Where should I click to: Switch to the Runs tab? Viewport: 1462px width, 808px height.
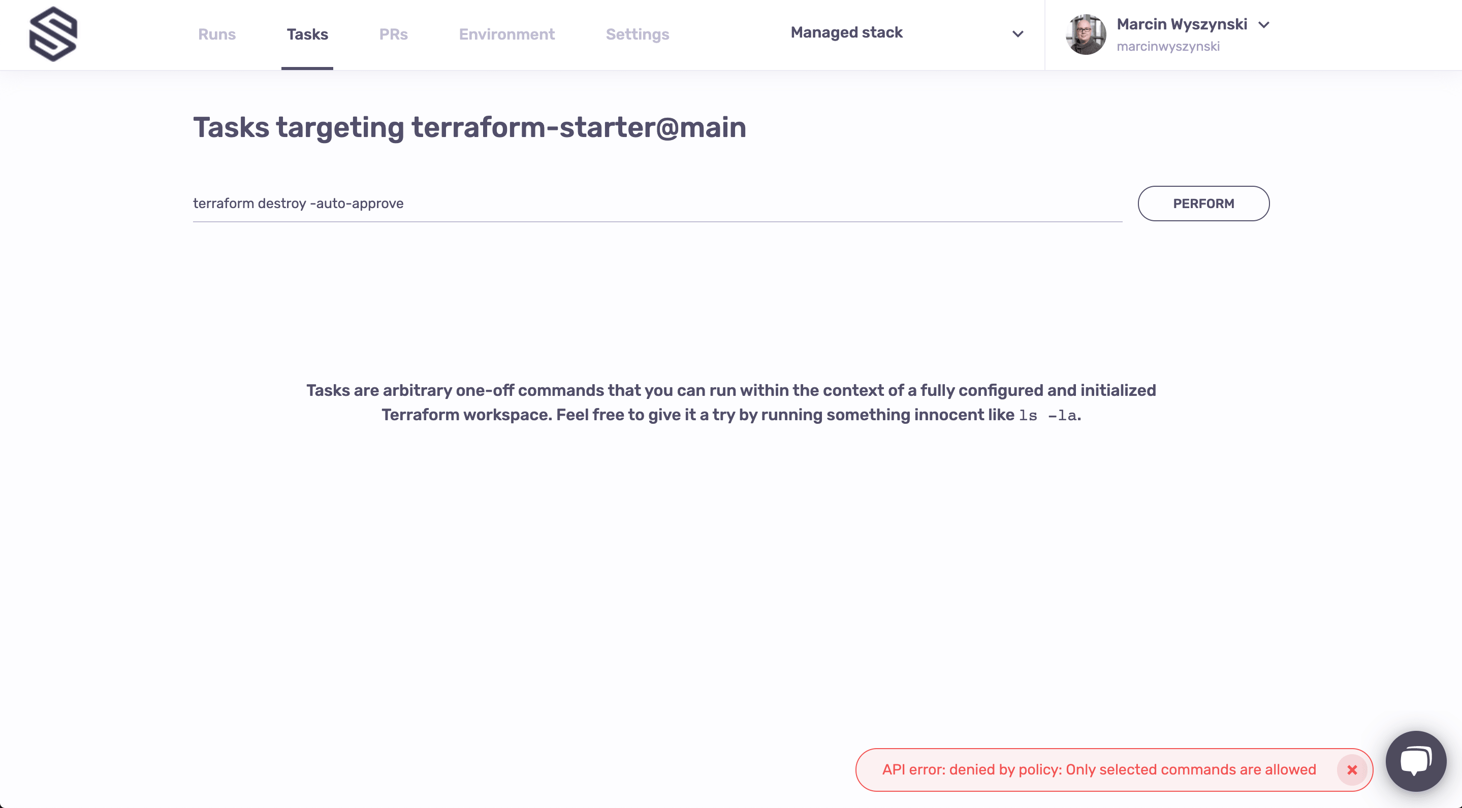pyautogui.click(x=217, y=35)
